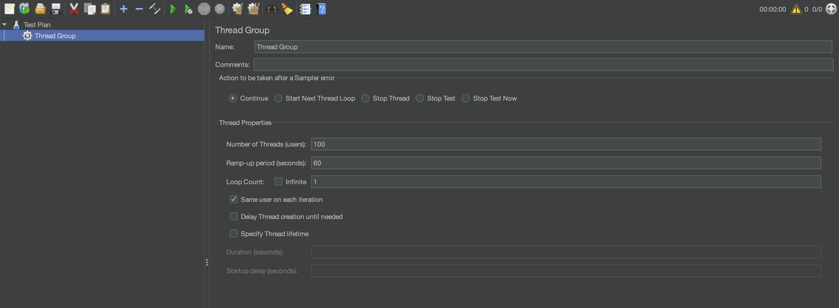Click the Ramp-up period input field
The image size is (839, 308).
pos(566,163)
